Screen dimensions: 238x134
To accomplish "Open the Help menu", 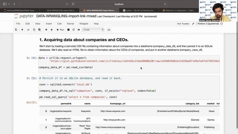I will click(96, 24).
